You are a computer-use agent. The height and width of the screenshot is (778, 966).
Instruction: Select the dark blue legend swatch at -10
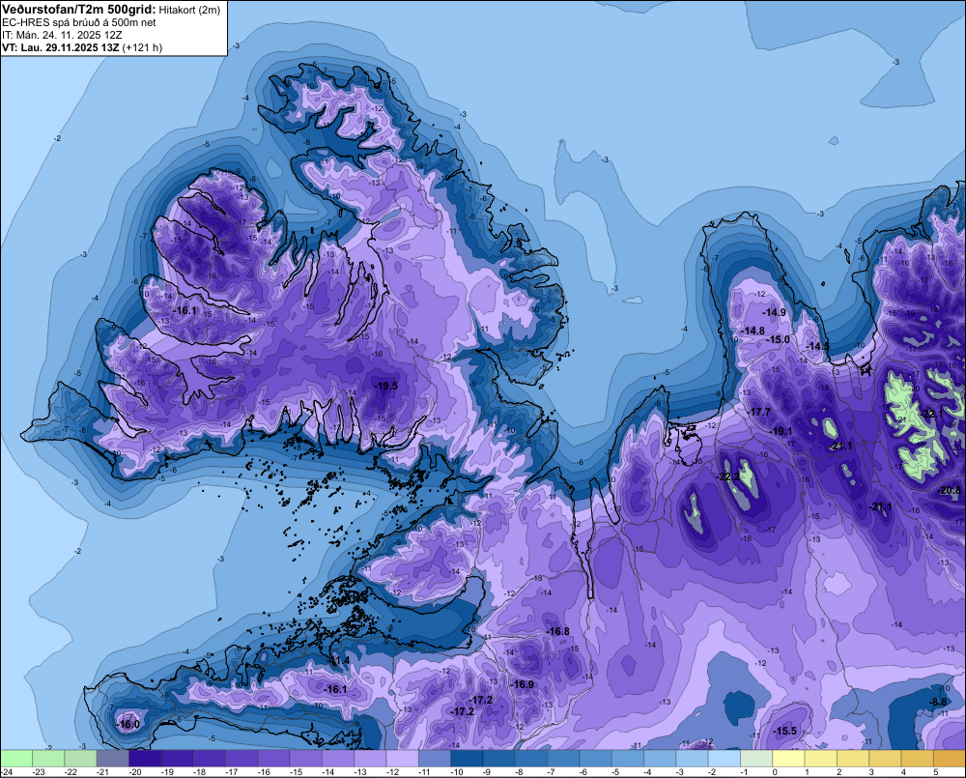click(x=467, y=758)
